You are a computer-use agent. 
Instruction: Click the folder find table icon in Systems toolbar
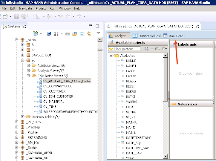(75, 34)
